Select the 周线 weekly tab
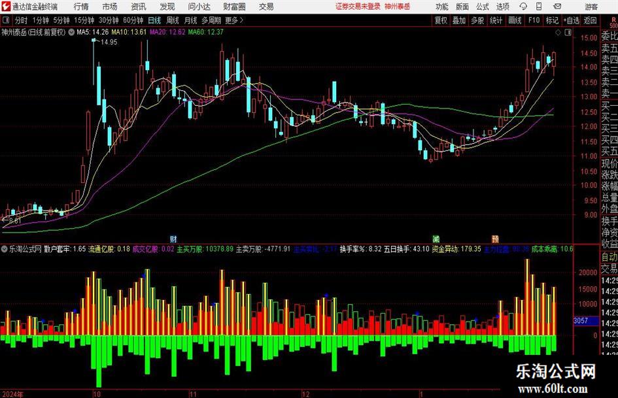The image size is (618, 398). [x=173, y=20]
